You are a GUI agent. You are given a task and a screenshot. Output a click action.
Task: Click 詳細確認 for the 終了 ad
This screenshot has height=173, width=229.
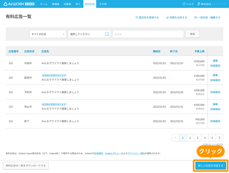(215, 121)
